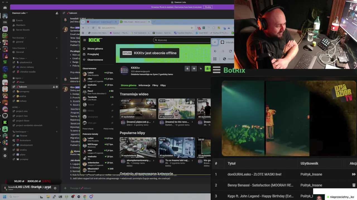Click Pokaż więcej in followed list
This screenshot has width=357, height=200.
[88, 129]
